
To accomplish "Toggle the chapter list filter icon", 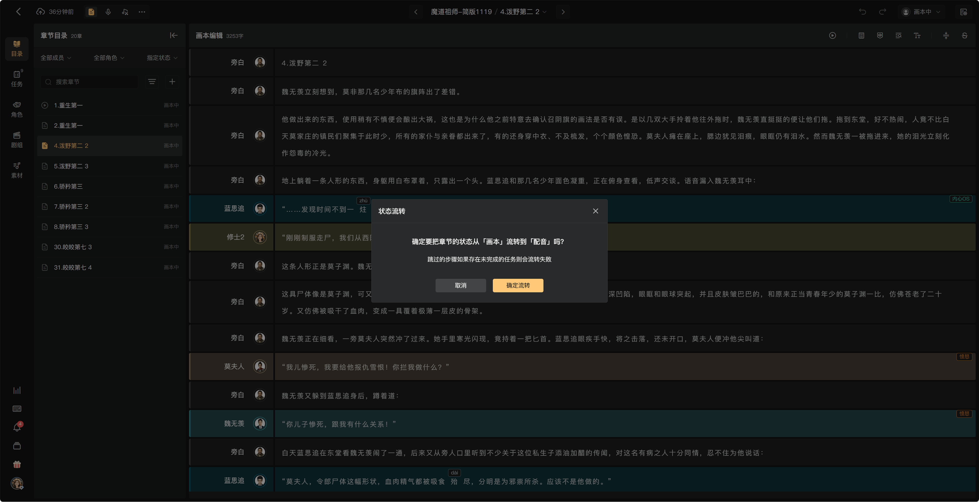I will coord(152,82).
